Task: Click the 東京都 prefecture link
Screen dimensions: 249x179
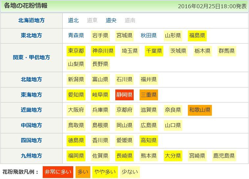Action: pyautogui.click(x=76, y=51)
